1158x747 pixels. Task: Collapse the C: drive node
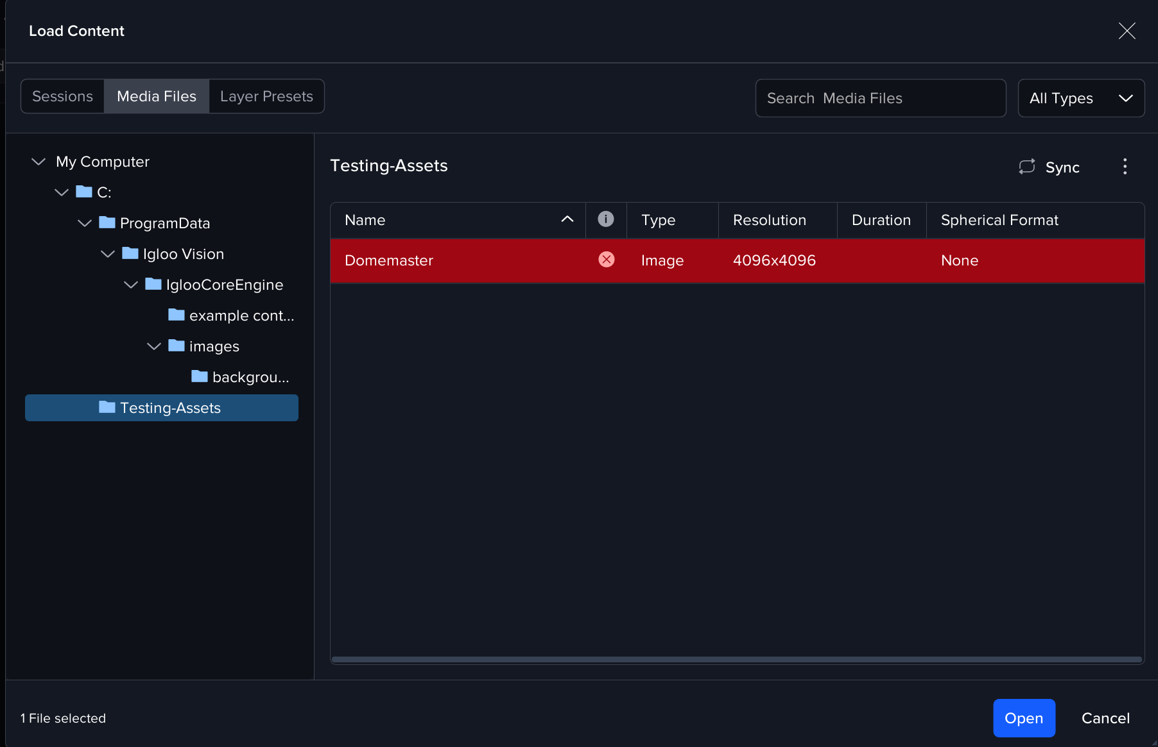pos(62,192)
